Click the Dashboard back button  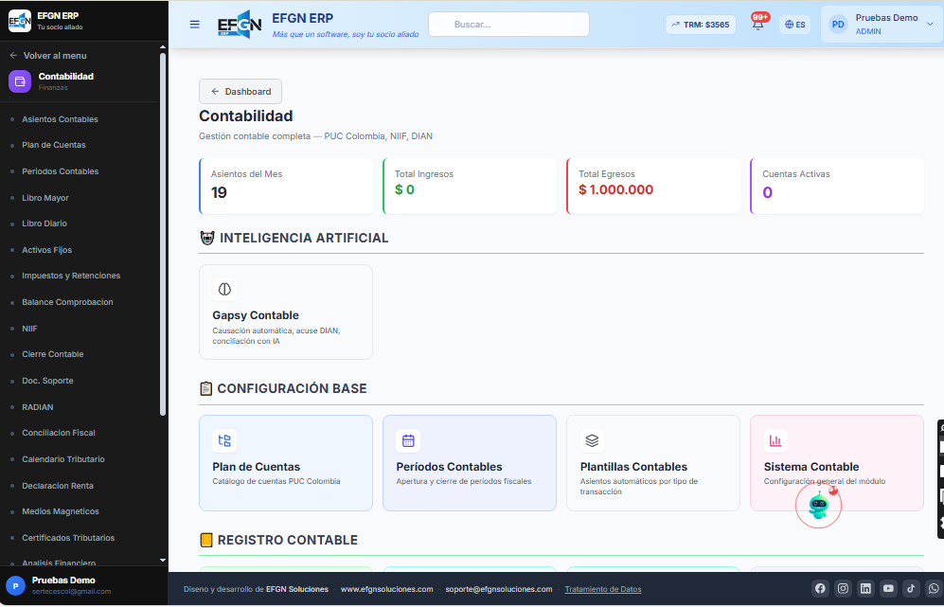240,92
